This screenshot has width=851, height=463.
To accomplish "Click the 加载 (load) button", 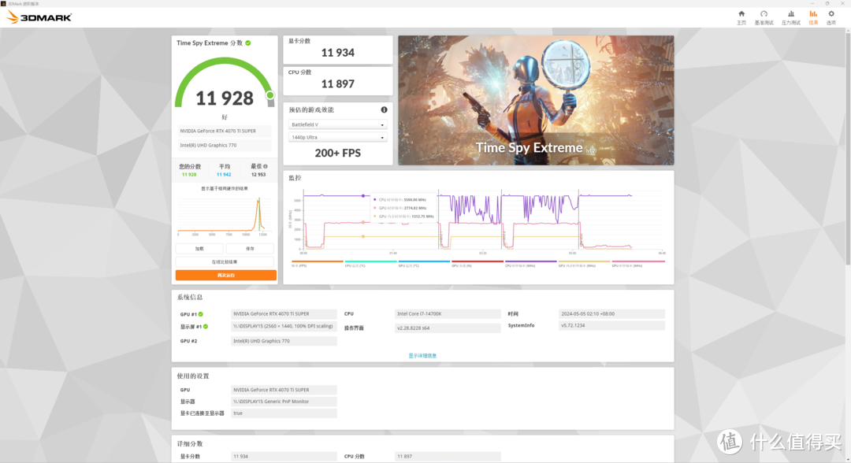I will tap(199, 248).
